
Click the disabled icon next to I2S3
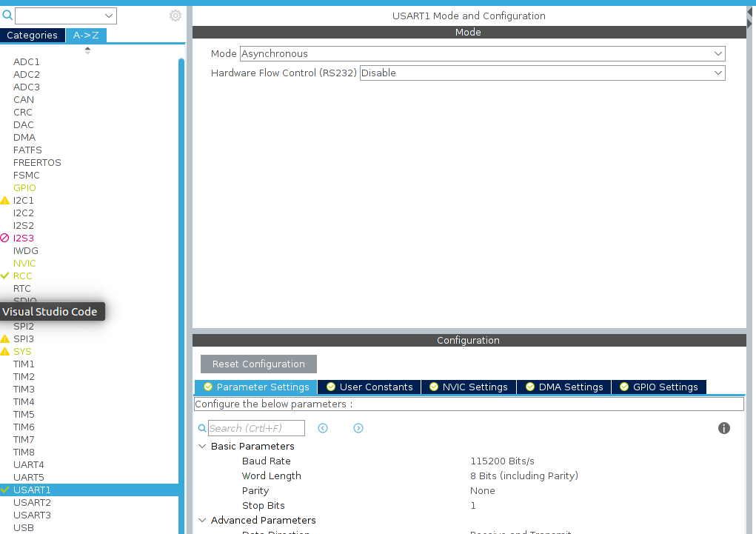pos(5,238)
